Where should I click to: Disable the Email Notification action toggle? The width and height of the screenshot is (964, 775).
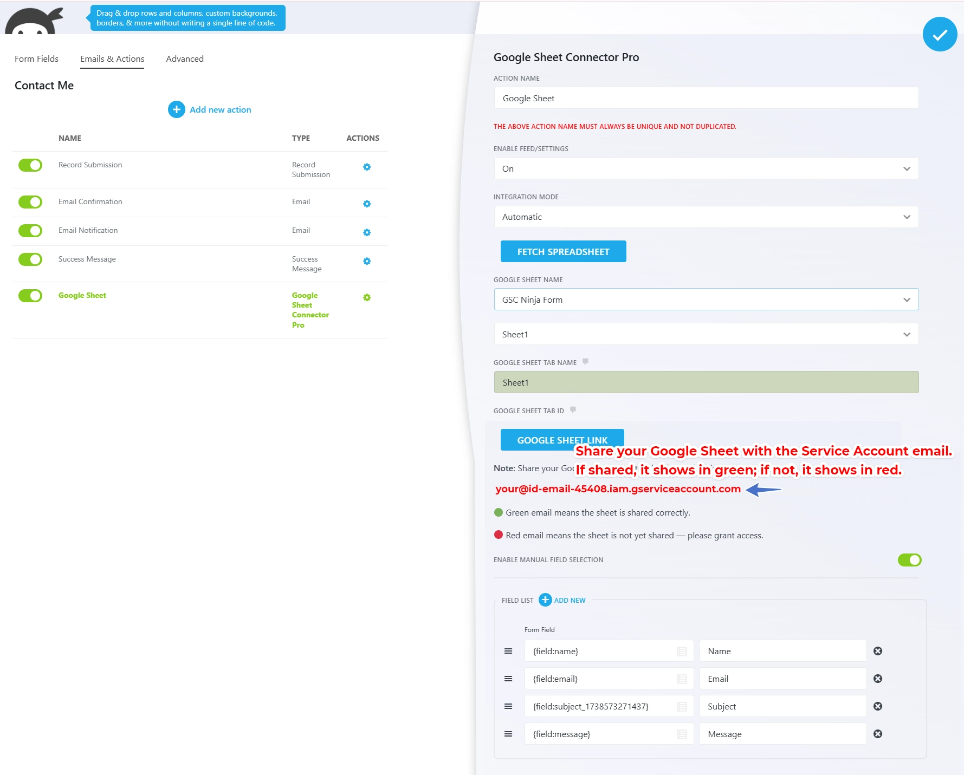pos(30,231)
